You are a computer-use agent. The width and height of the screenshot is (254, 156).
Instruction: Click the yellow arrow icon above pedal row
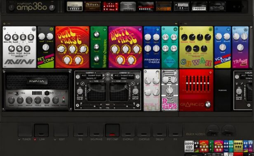coord(176,24)
